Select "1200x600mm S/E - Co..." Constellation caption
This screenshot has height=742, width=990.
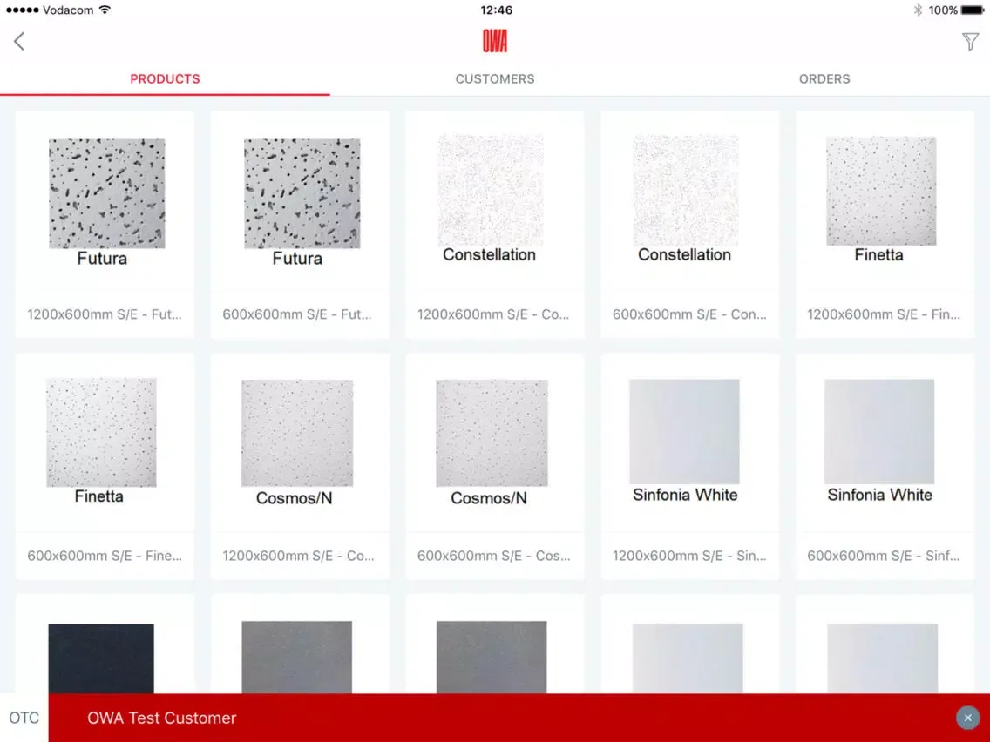click(x=493, y=314)
